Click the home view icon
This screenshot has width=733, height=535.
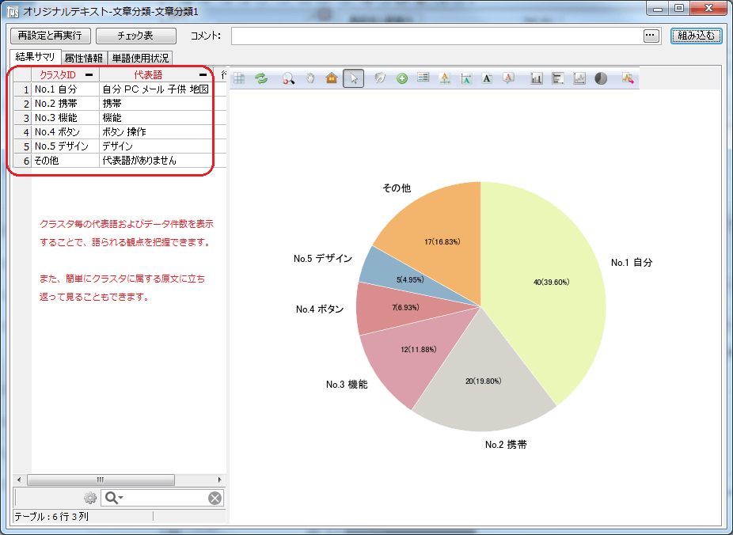332,78
